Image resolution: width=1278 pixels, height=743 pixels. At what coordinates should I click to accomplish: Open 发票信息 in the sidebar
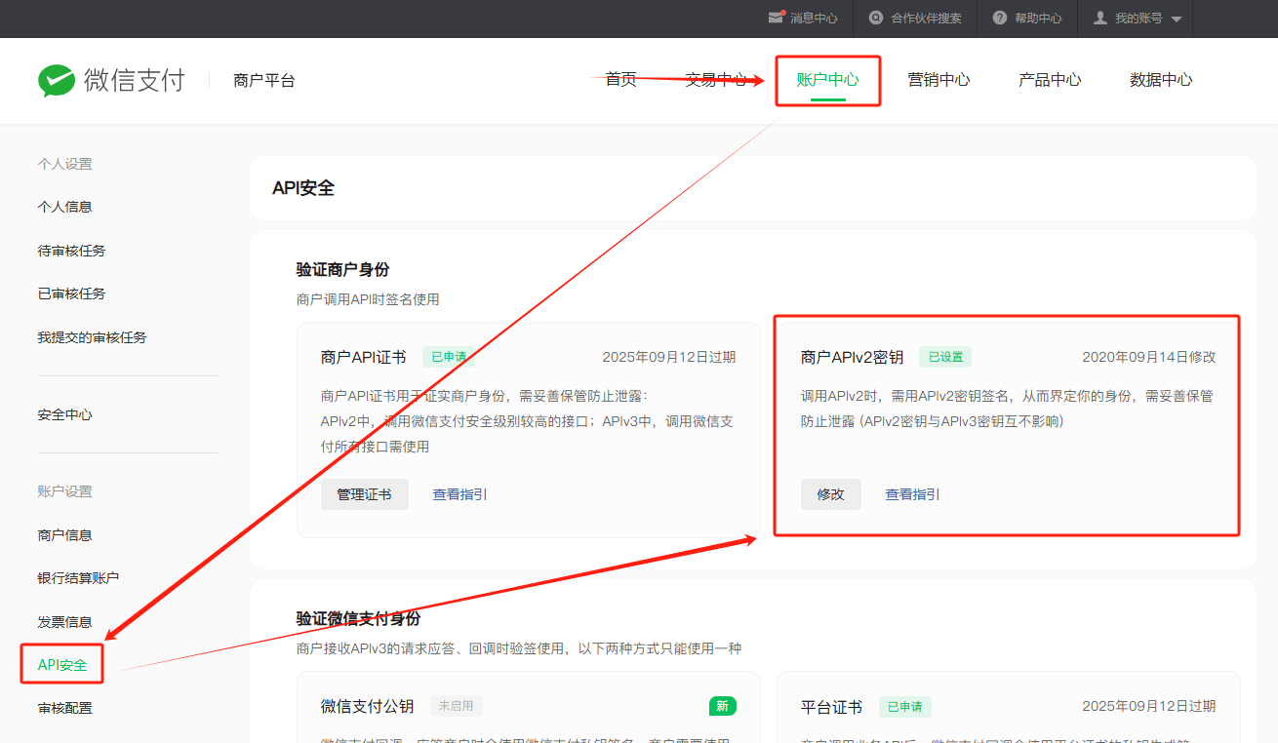pos(65,622)
